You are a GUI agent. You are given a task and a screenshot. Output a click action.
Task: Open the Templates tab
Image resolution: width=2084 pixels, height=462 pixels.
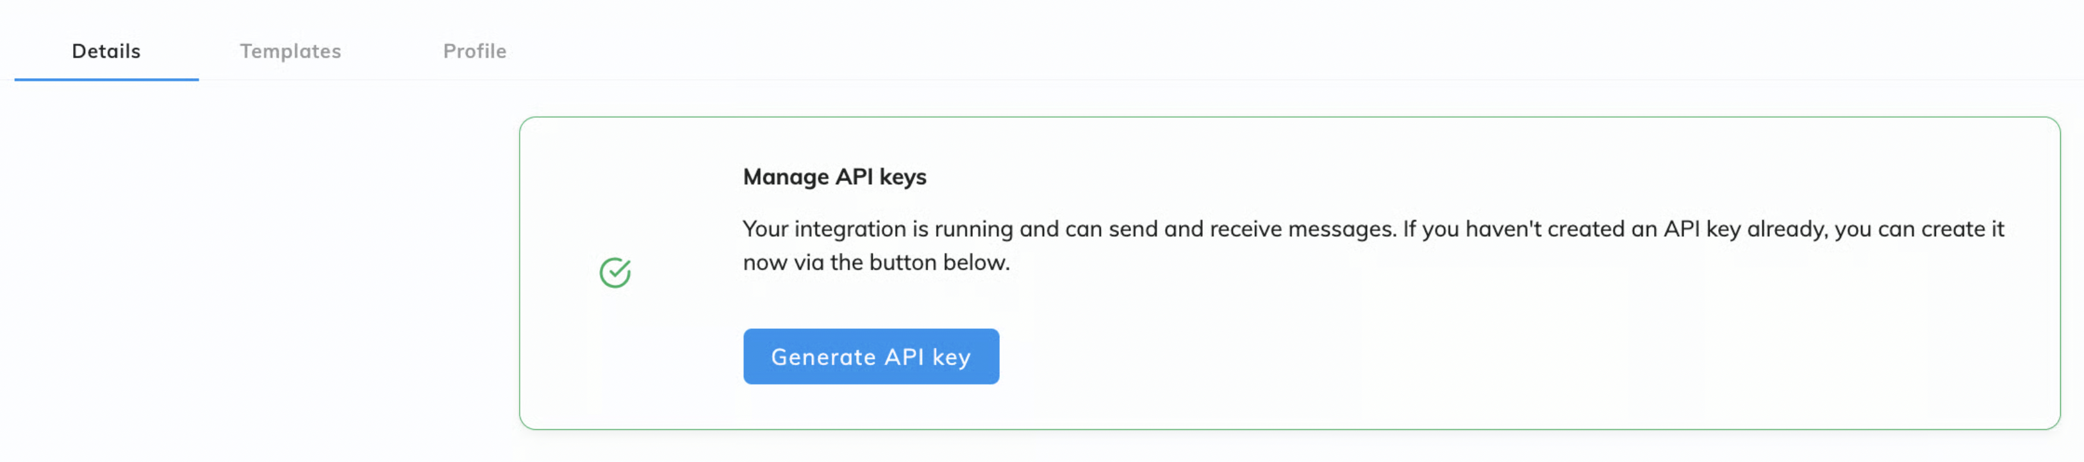tap(290, 51)
